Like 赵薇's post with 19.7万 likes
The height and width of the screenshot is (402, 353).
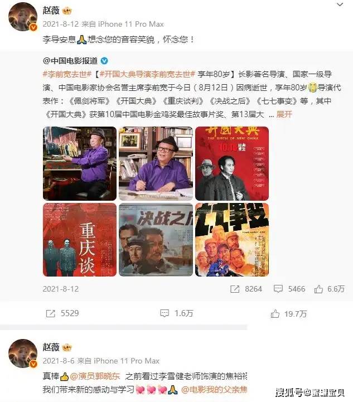(275, 313)
